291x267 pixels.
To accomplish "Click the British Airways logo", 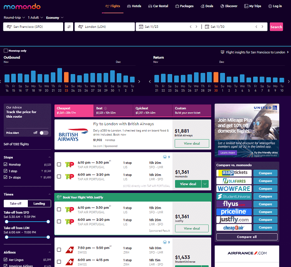I will click(x=73, y=135).
